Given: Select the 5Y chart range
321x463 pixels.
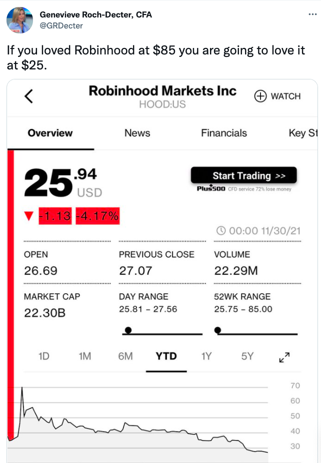Looking at the screenshot, I should (247, 356).
